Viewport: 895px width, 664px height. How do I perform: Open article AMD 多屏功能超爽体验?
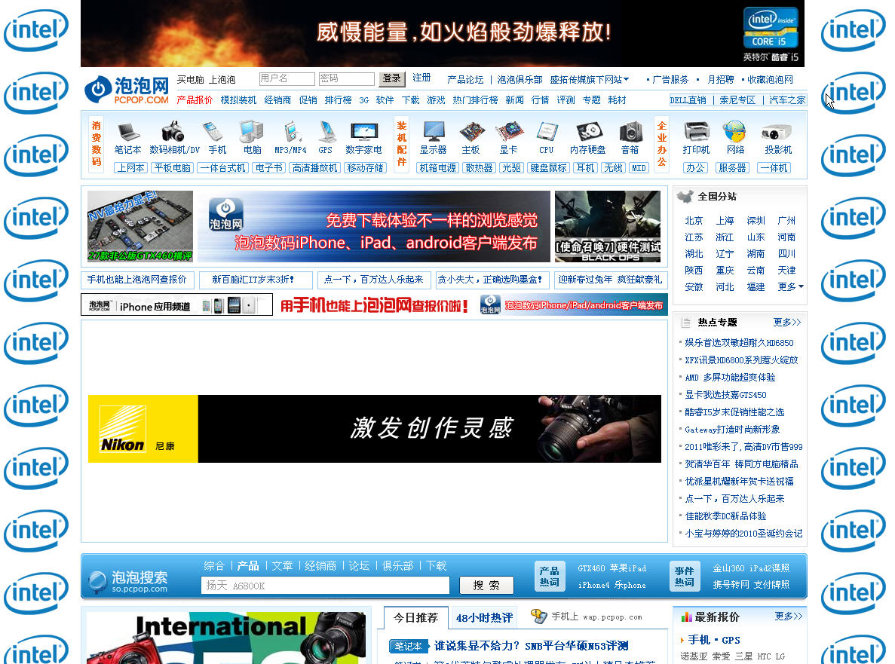point(729,378)
